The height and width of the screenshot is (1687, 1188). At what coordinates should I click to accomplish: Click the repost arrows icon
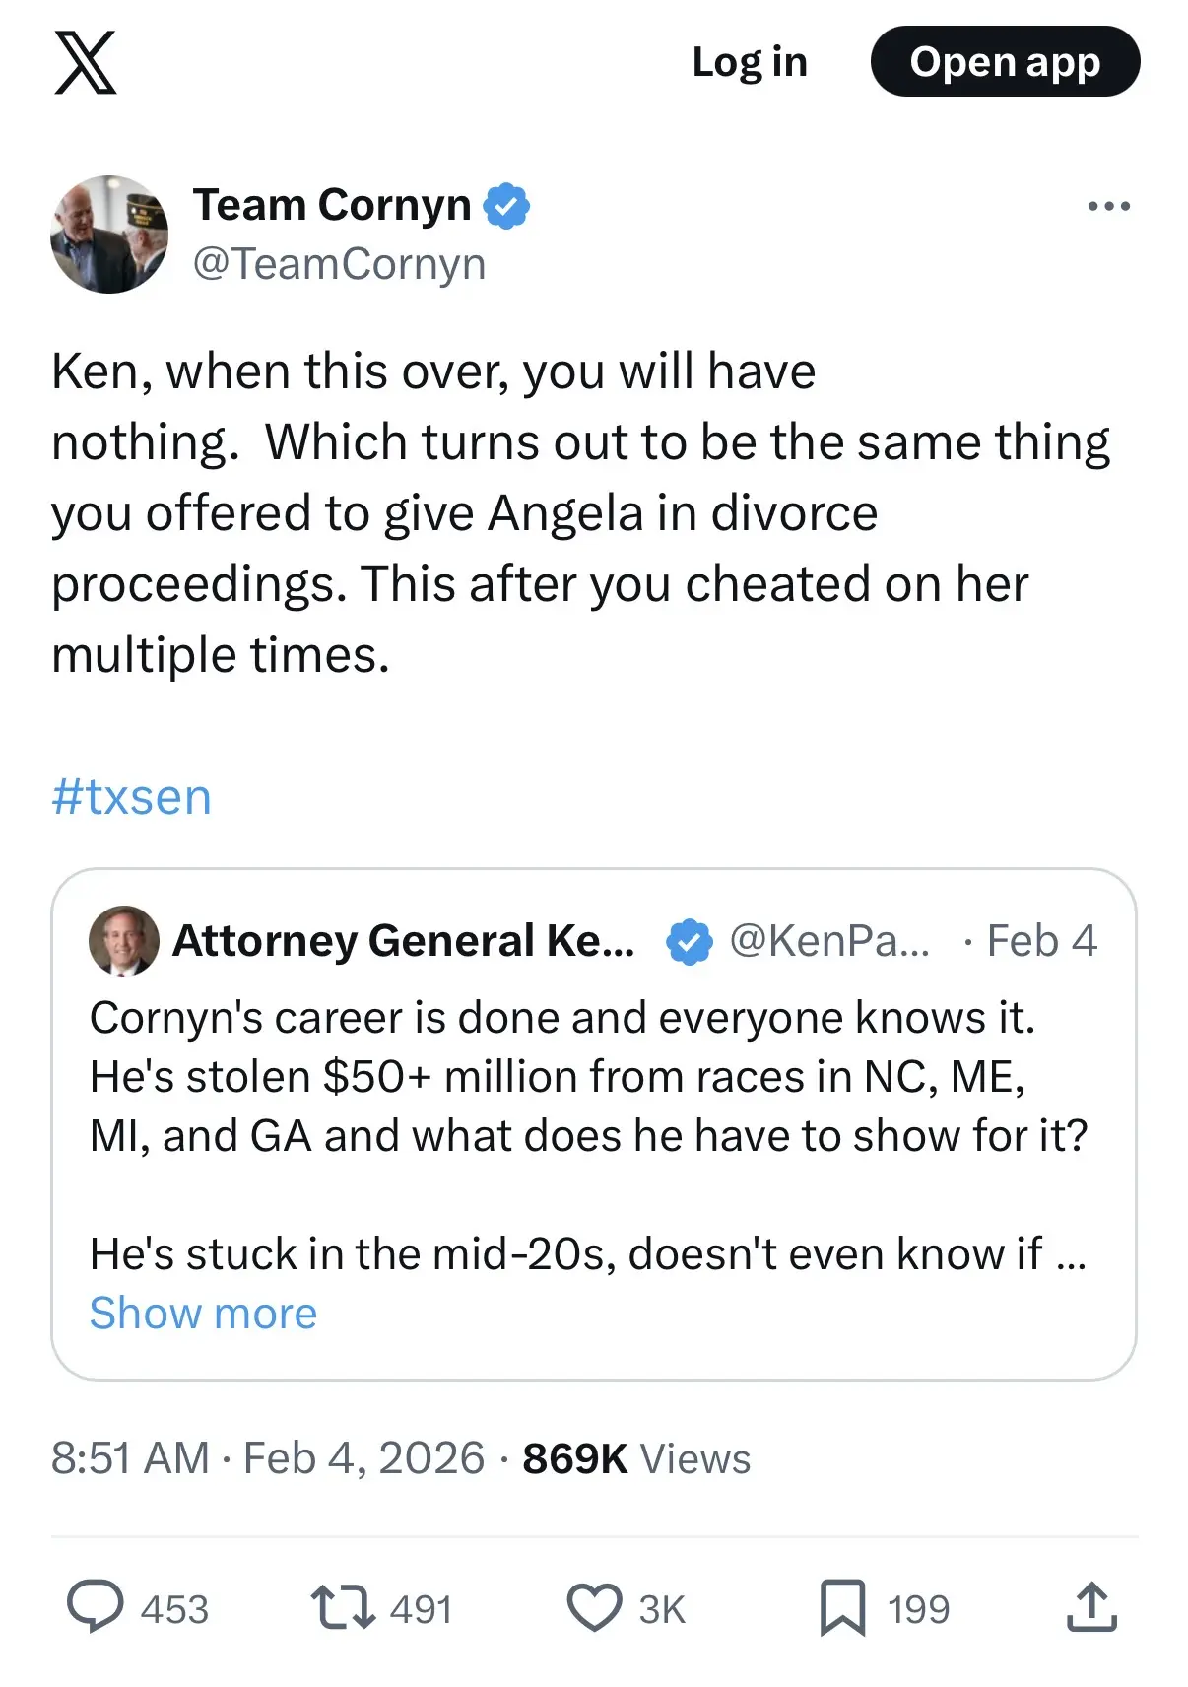coord(342,1607)
